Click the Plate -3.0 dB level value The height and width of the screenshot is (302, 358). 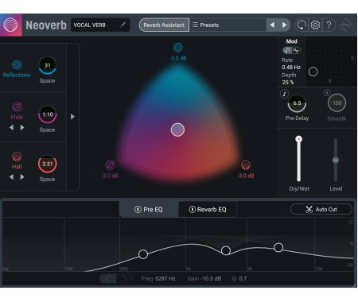[x=110, y=176]
